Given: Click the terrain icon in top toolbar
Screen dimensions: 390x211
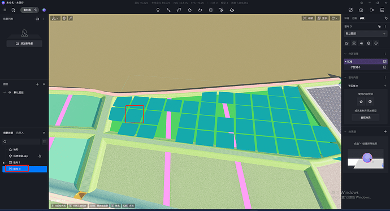Looking at the screenshot, I should [x=232, y=10].
